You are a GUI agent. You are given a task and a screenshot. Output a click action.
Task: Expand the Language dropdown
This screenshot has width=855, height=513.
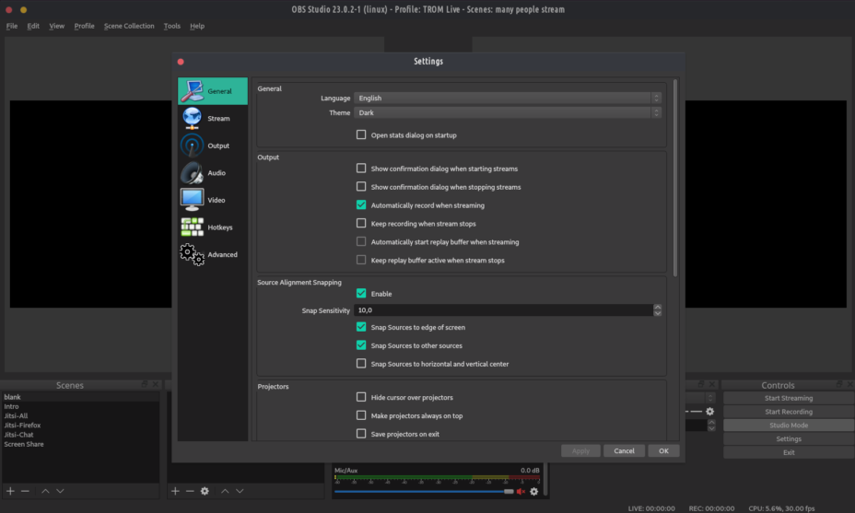tap(508, 98)
